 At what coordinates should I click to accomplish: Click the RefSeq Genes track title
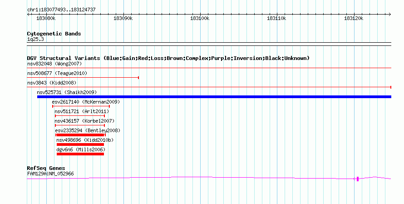point(46,168)
